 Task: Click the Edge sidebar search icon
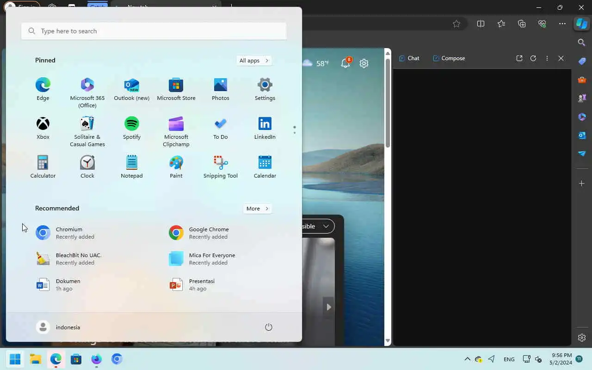[x=582, y=43]
